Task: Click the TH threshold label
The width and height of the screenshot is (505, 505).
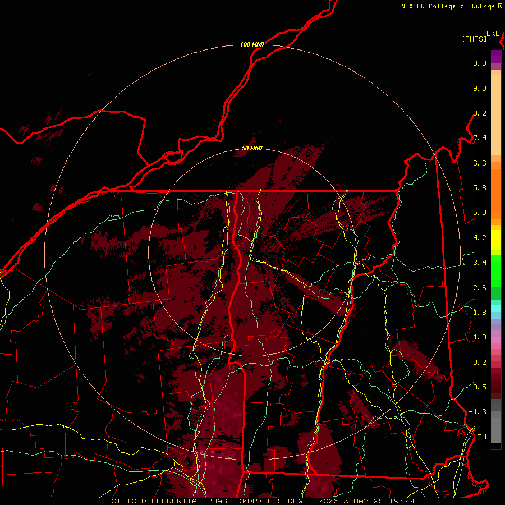Action: pyautogui.click(x=482, y=437)
